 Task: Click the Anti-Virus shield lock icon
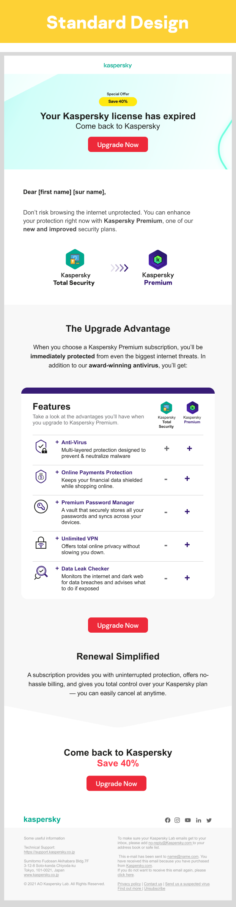point(41,447)
